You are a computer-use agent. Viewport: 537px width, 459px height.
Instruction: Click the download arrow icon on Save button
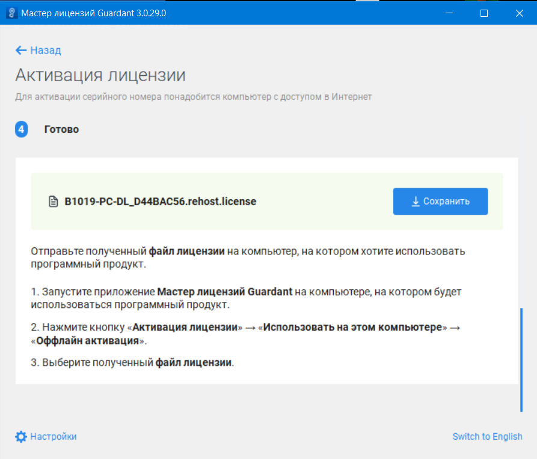click(x=416, y=202)
